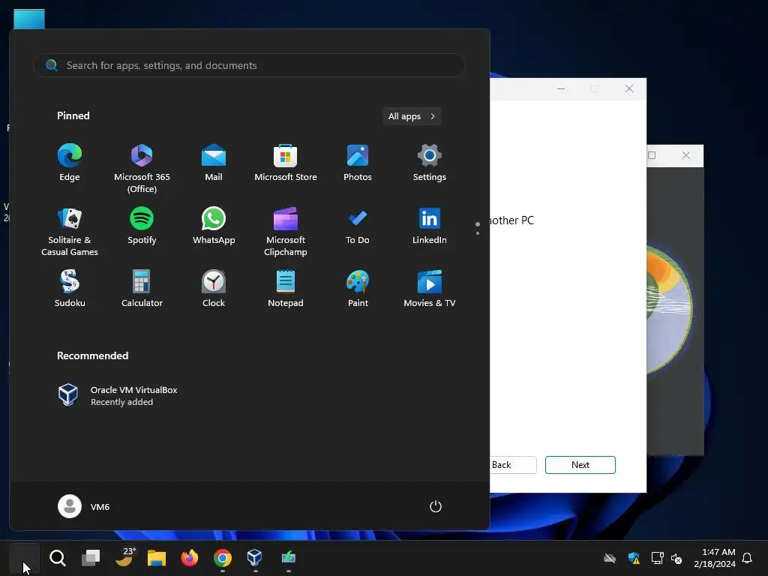The image size is (768, 576).
Task: Close the rear dark window
Action: point(686,155)
